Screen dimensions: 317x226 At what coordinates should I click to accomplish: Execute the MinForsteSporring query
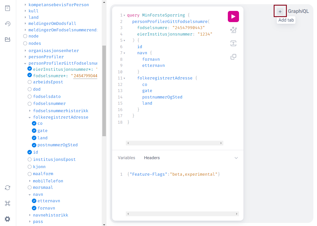tap(233, 17)
